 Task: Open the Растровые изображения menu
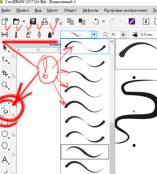[x=126, y=10]
